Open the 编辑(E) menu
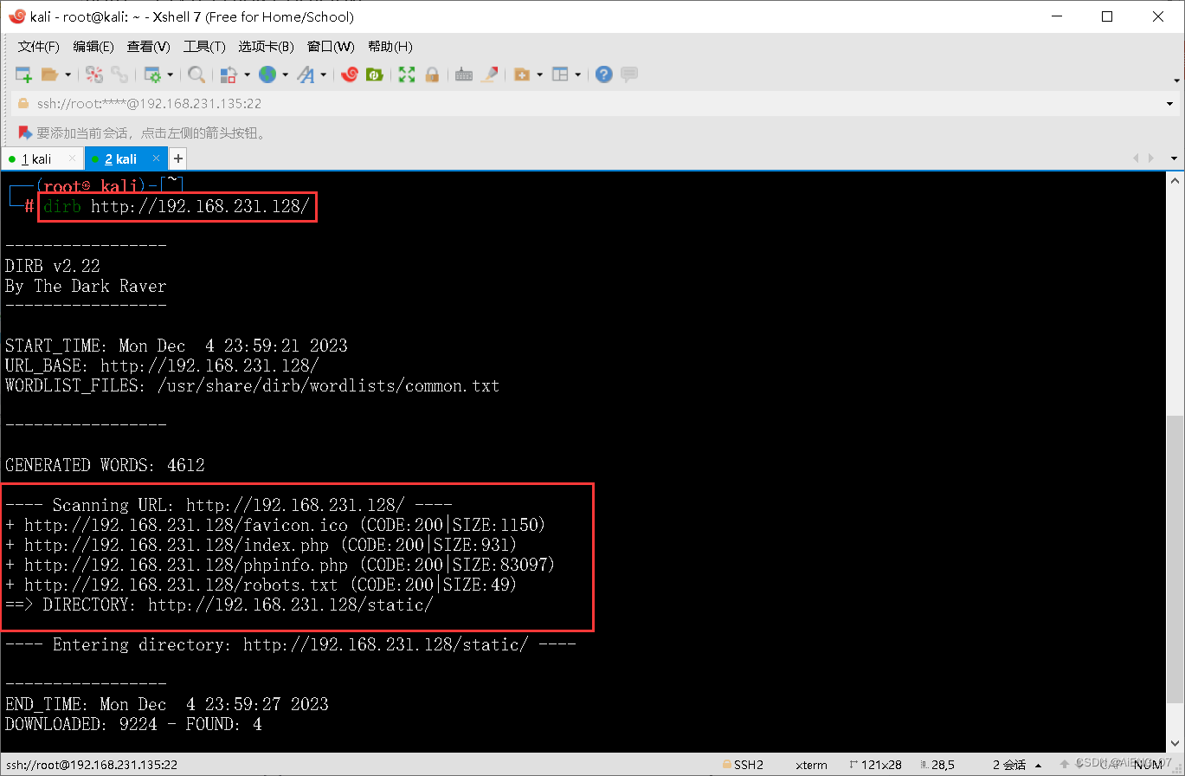The height and width of the screenshot is (776, 1185). click(x=93, y=46)
